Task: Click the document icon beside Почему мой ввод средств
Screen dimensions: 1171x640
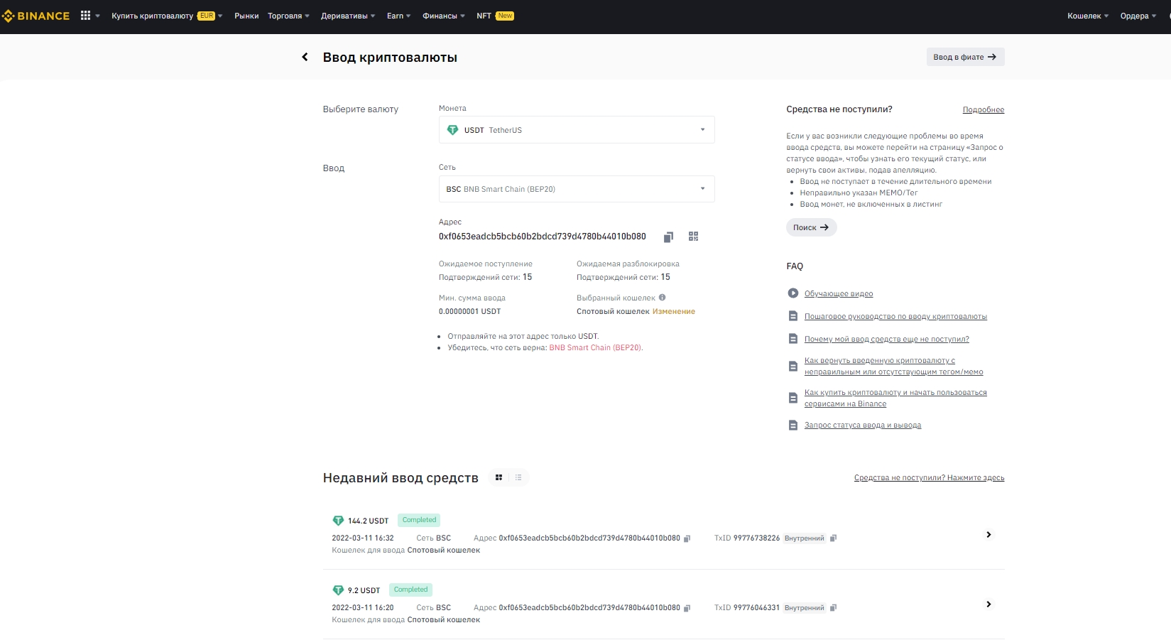Action: coord(793,339)
